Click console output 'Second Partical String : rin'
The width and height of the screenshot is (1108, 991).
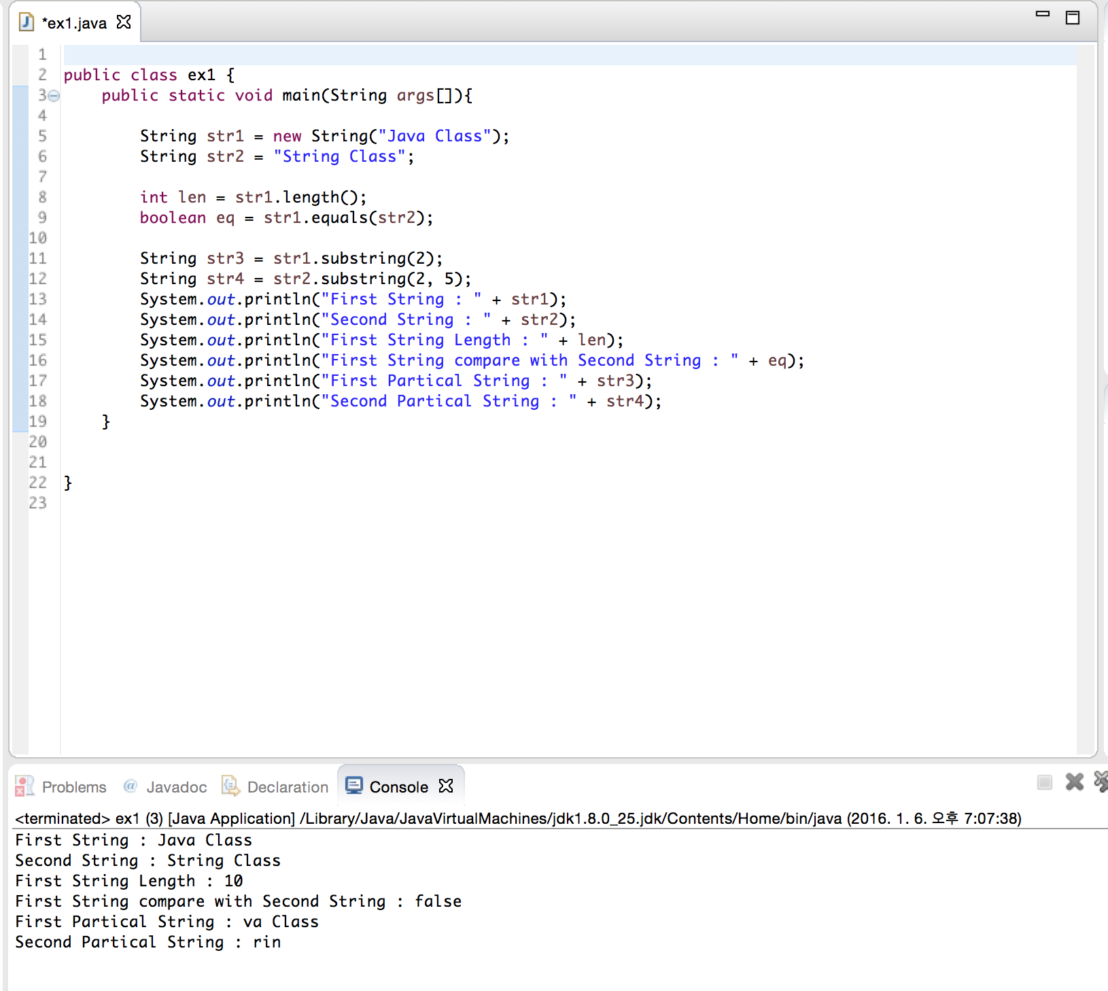(x=148, y=943)
